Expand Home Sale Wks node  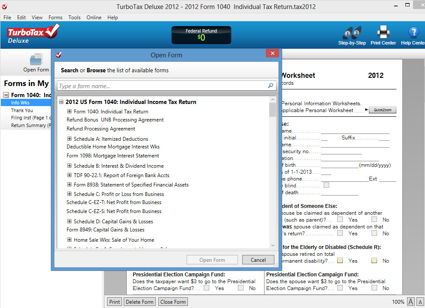coord(69,240)
